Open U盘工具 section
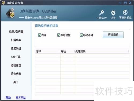The image size is (134, 101). (16, 57)
